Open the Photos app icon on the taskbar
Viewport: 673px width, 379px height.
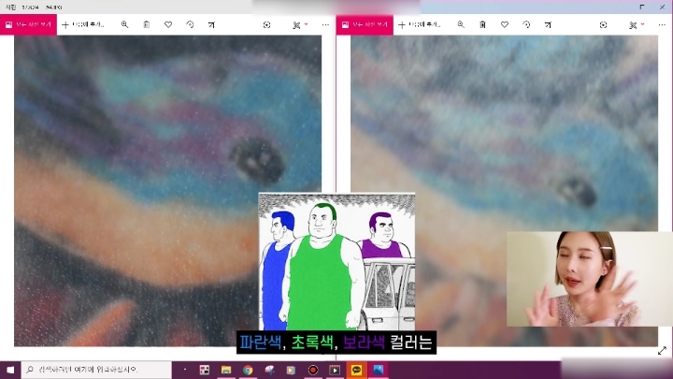[379, 370]
